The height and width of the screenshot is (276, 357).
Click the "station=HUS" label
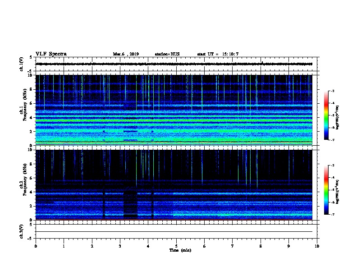(x=167, y=54)
